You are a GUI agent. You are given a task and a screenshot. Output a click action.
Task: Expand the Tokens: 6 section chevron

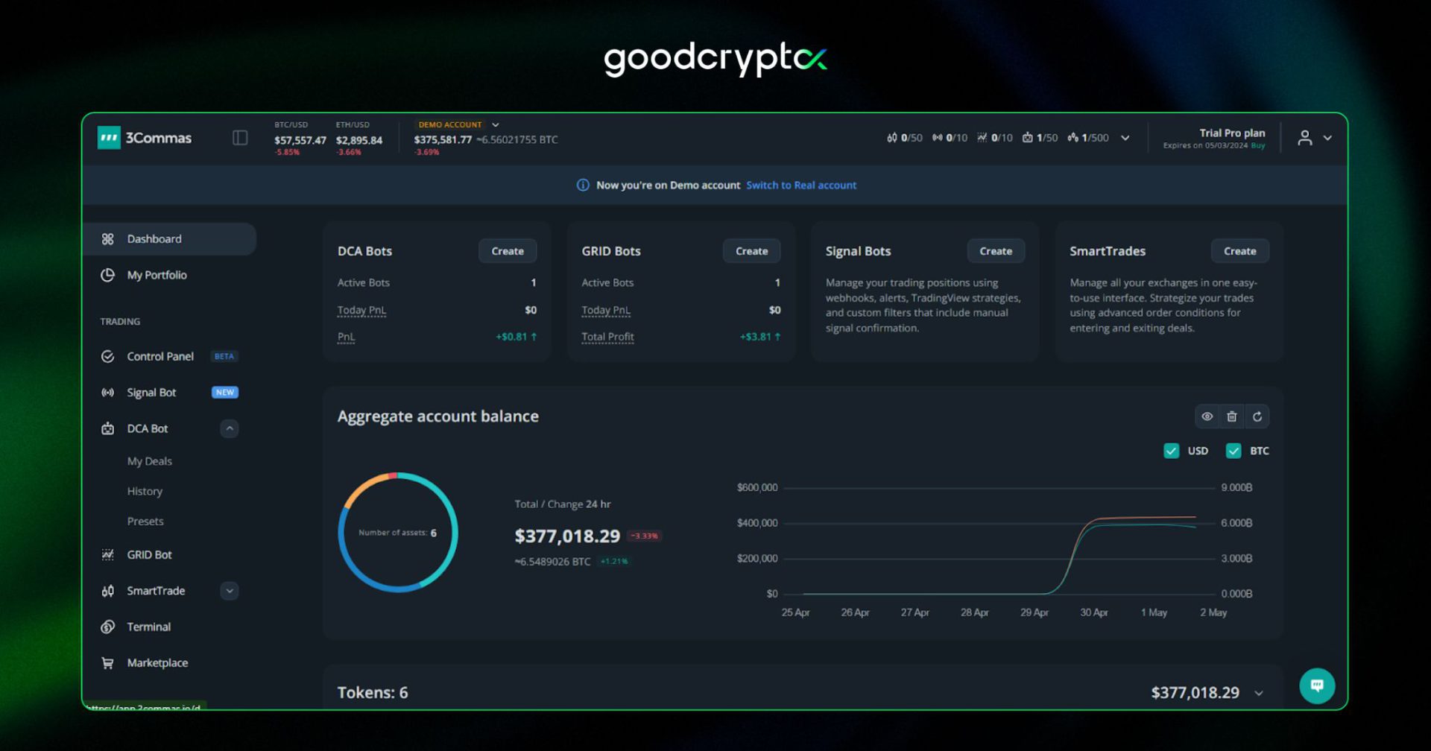tap(1259, 693)
